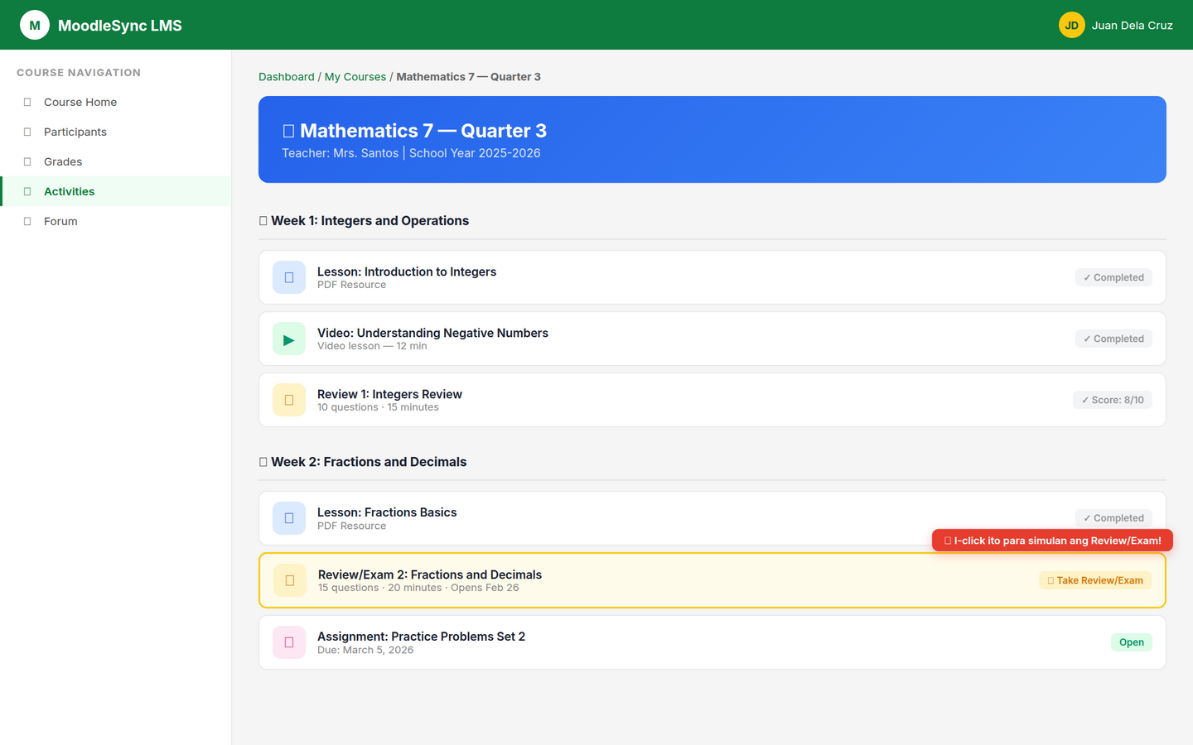Click the play icon on Understanding Negative Numbers
The width and height of the screenshot is (1193, 745).
tap(288, 339)
